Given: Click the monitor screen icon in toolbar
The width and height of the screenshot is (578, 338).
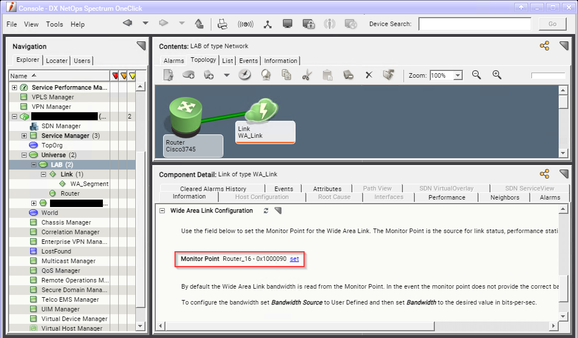Looking at the screenshot, I should tap(288, 24).
